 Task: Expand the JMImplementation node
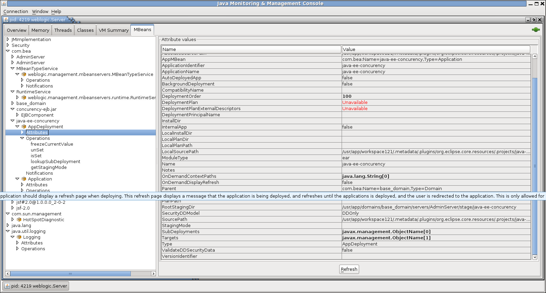coord(8,39)
